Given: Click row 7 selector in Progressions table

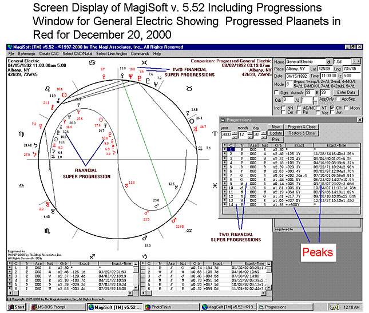Looking at the screenshot, I should [x=224, y=175].
